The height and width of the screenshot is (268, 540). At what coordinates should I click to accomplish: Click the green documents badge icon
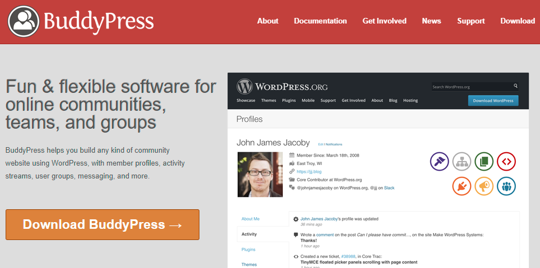[484, 161]
